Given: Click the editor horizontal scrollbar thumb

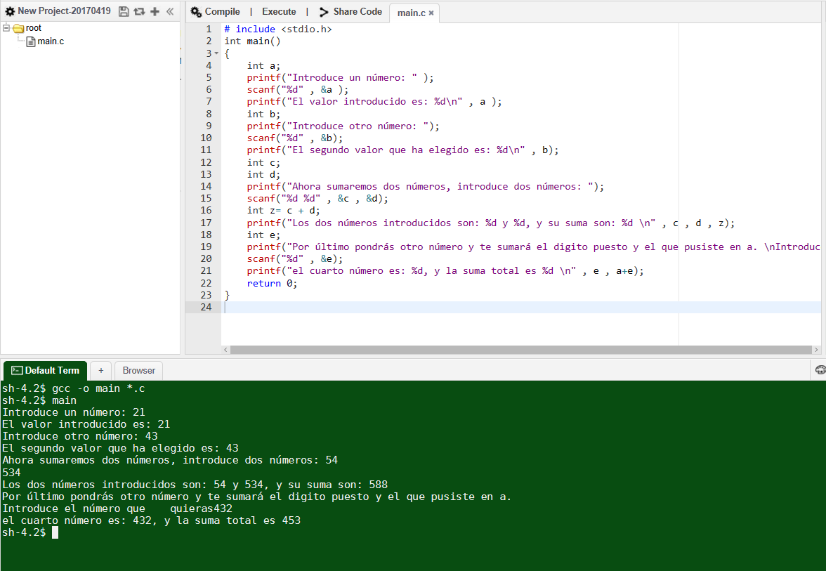Looking at the screenshot, I should point(520,350).
